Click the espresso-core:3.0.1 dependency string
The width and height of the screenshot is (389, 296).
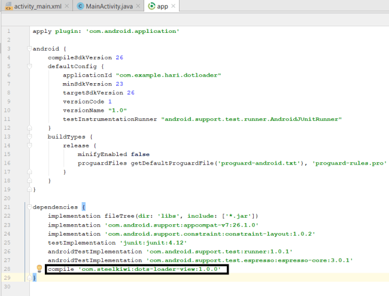[250, 260]
